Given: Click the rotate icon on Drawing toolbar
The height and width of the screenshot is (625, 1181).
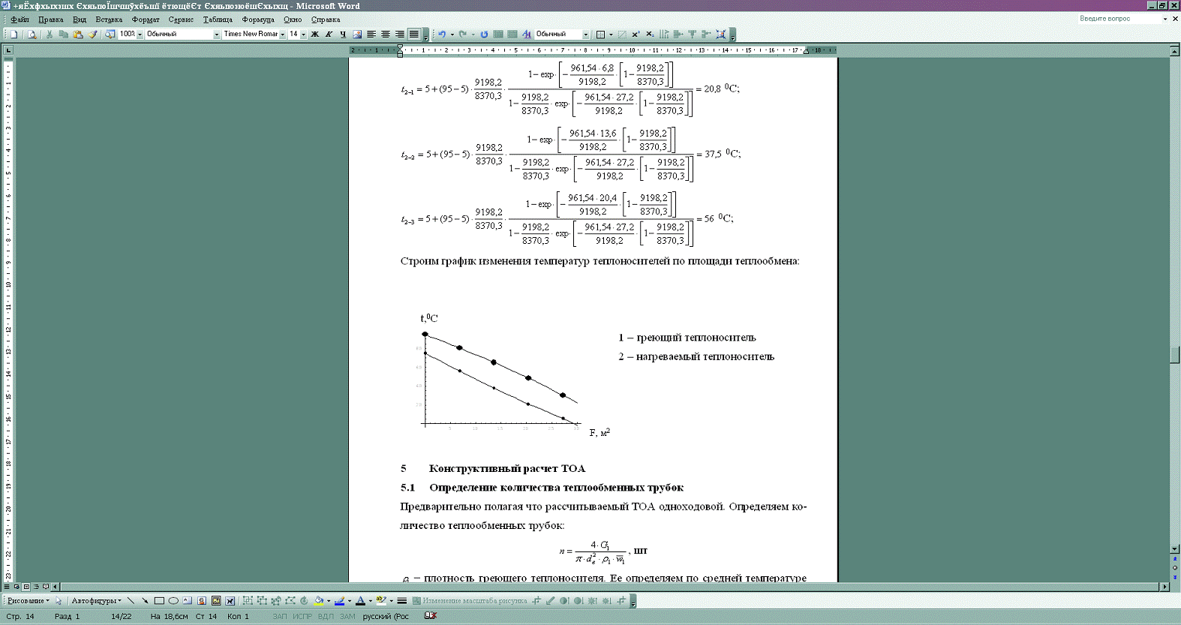Looking at the screenshot, I should point(304,601).
